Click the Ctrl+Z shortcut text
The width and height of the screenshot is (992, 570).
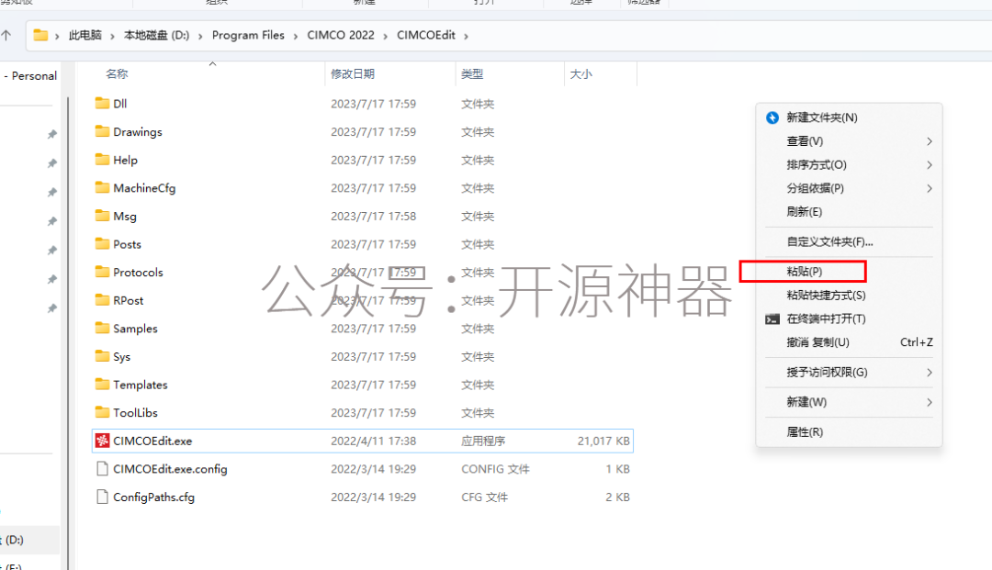(916, 342)
